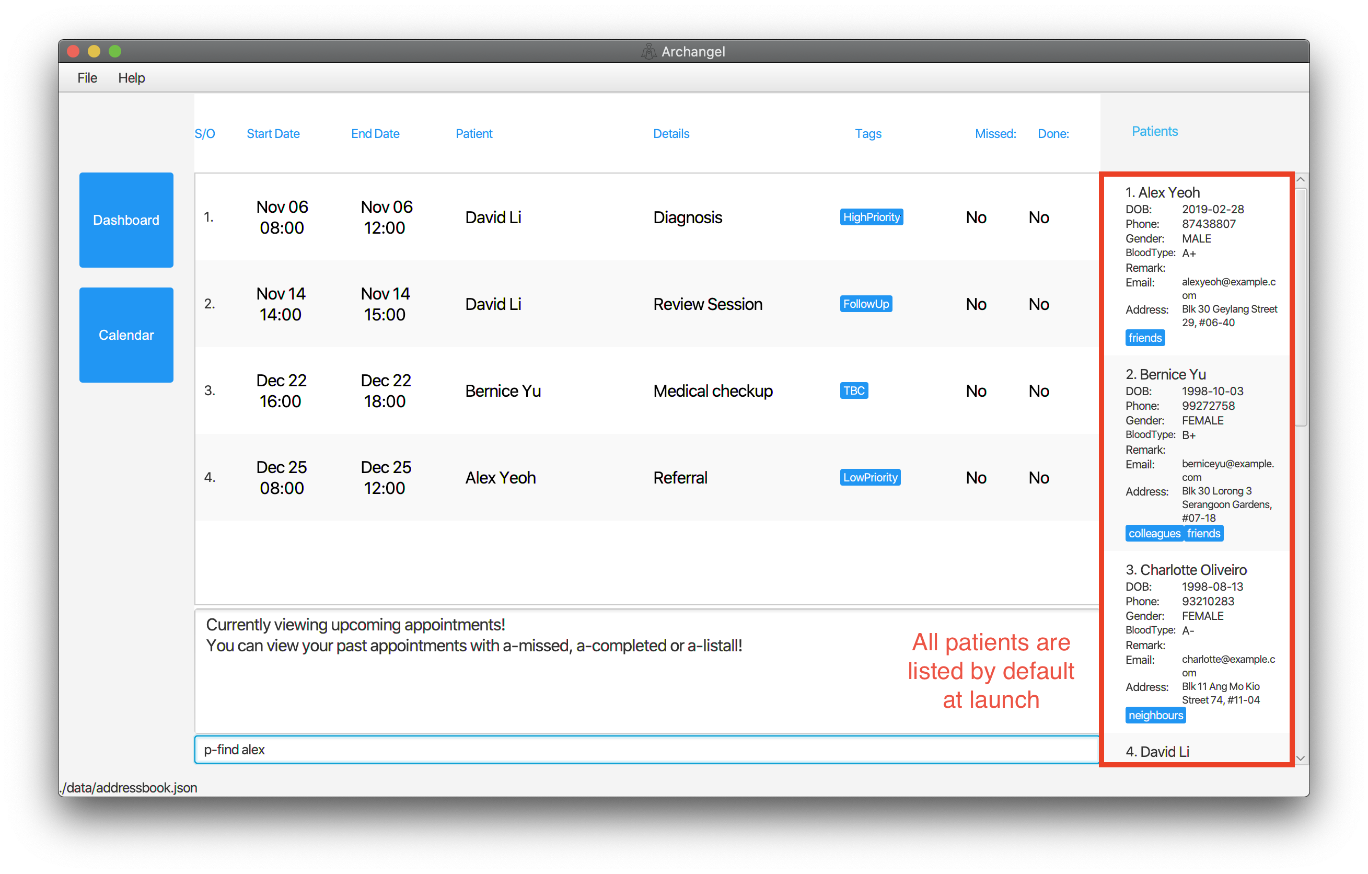Screen dimensions: 1368x874
Task: Select the TBC tag on Medical checkup
Action: (853, 391)
